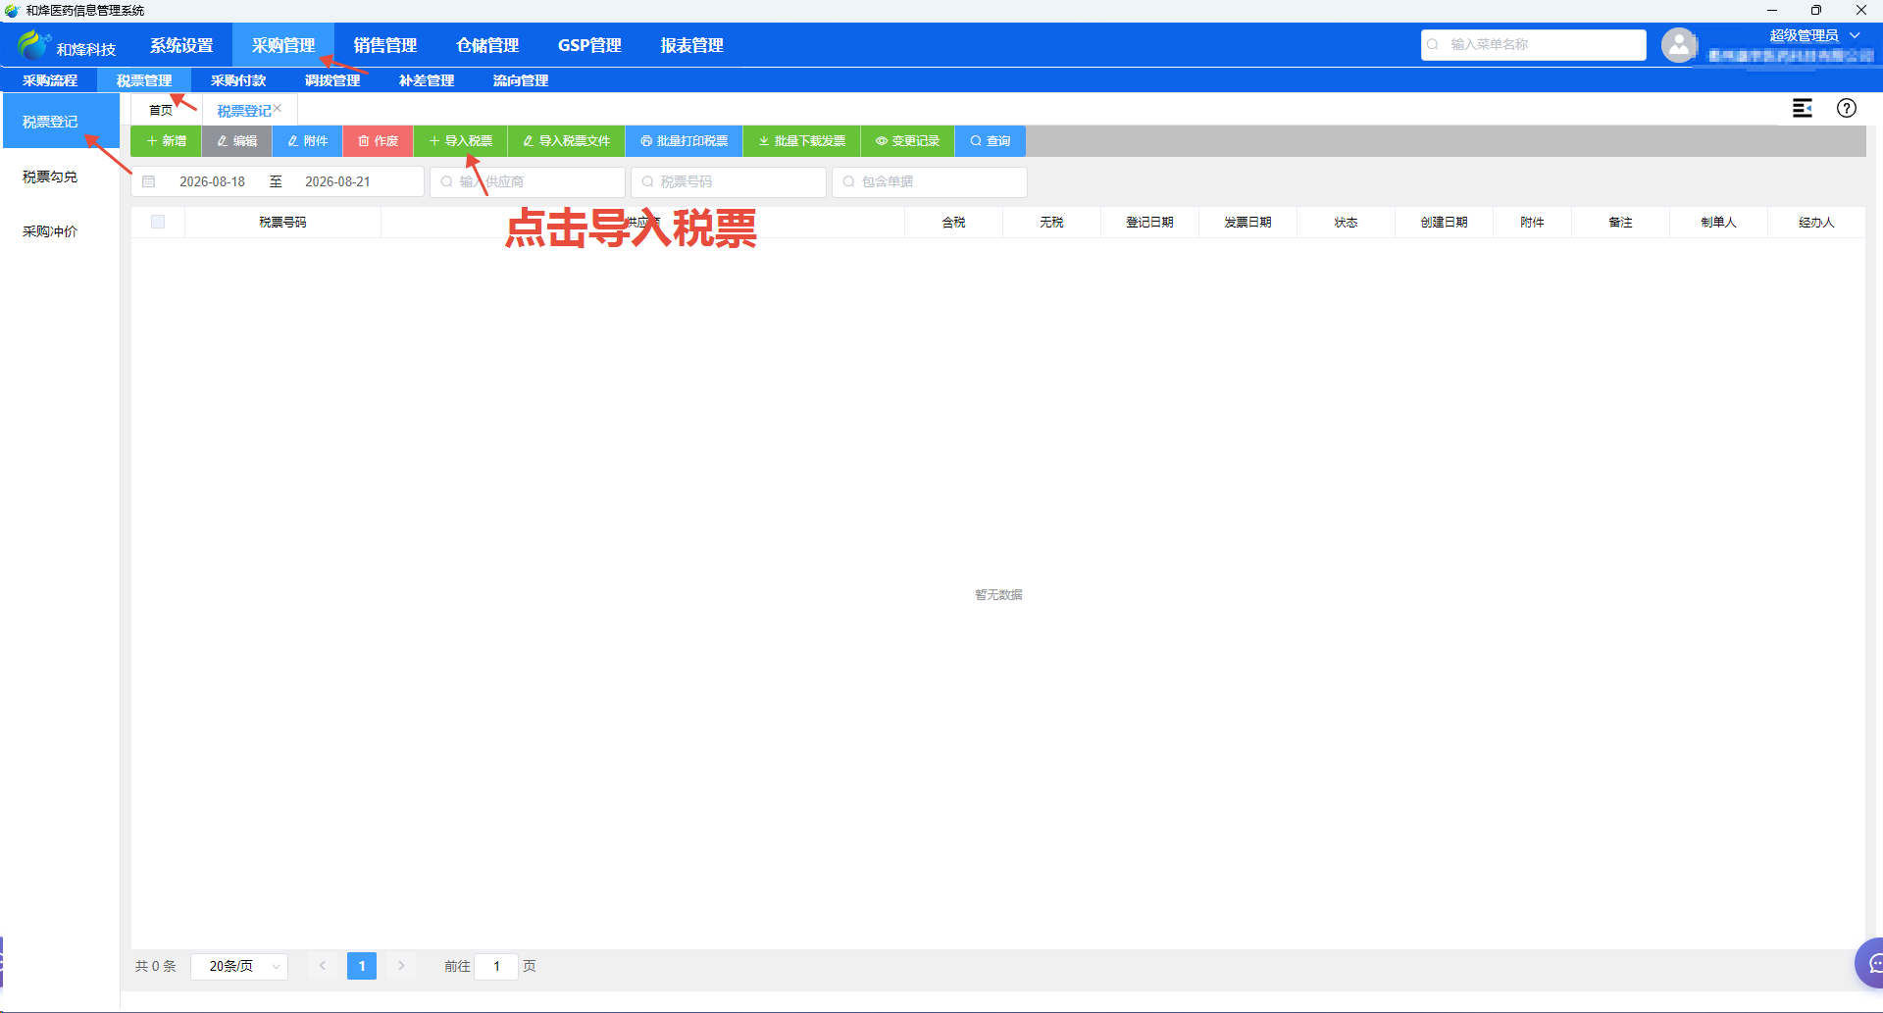Select 采购付款 submenu
Viewport: 1883px width, 1013px height.
click(x=238, y=80)
